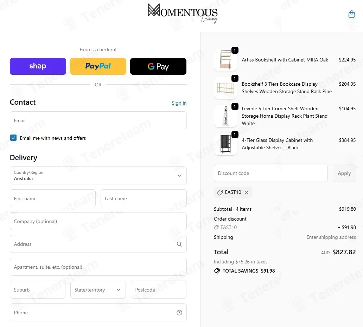The image size is (363, 327).
Task: Click the Suburb field
Action: coord(38,289)
